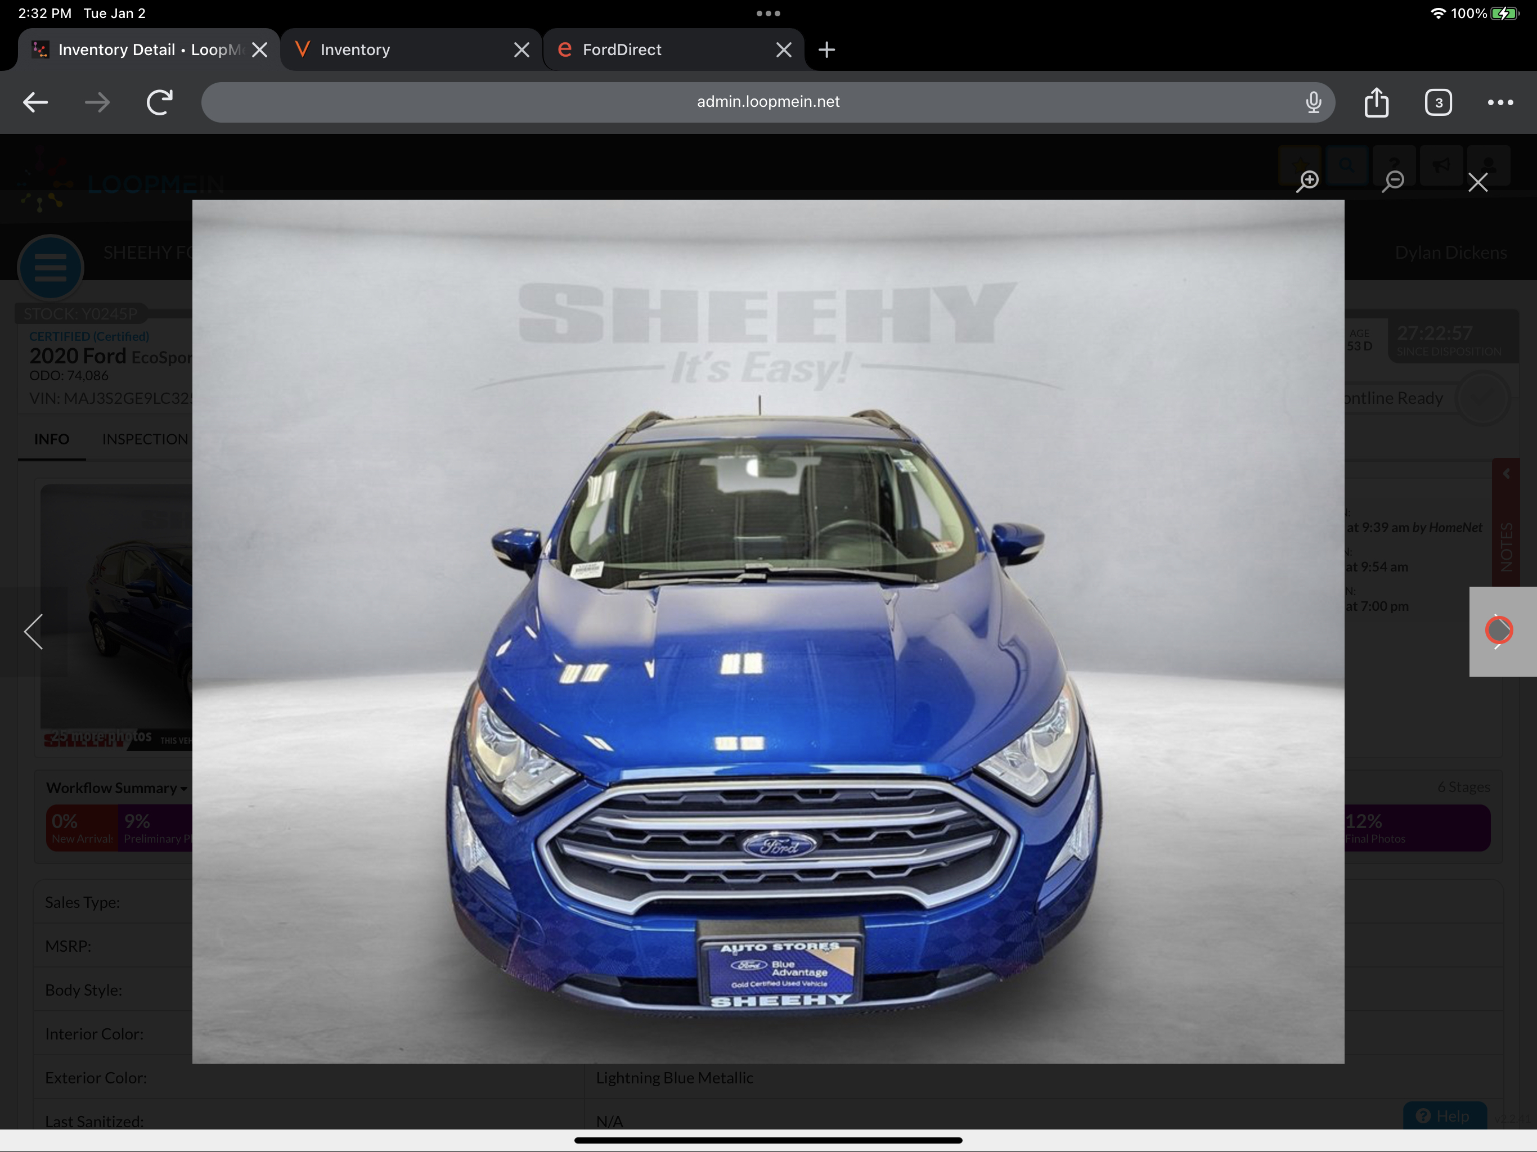Go forward using browser forward arrow
The image size is (1537, 1152).
coord(97,103)
